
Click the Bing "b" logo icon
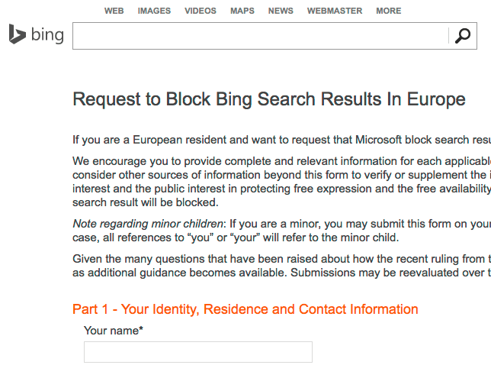[x=17, y=34]
